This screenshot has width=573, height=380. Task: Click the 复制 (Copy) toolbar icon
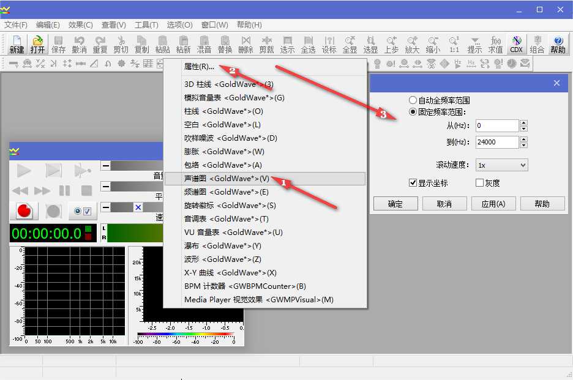coord(142,44)
